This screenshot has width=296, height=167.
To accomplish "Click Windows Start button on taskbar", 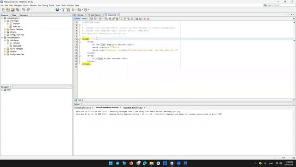I will coord(111,163).
